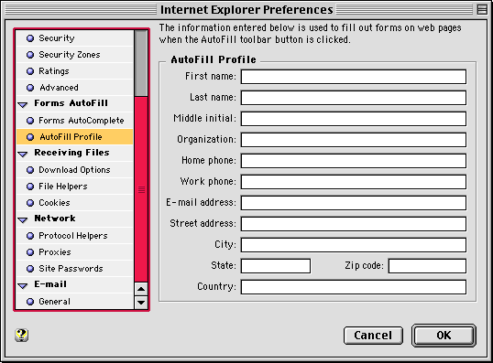The image size is (493, 363).
Task: Click the Network section heading
Action: point(55,219)
